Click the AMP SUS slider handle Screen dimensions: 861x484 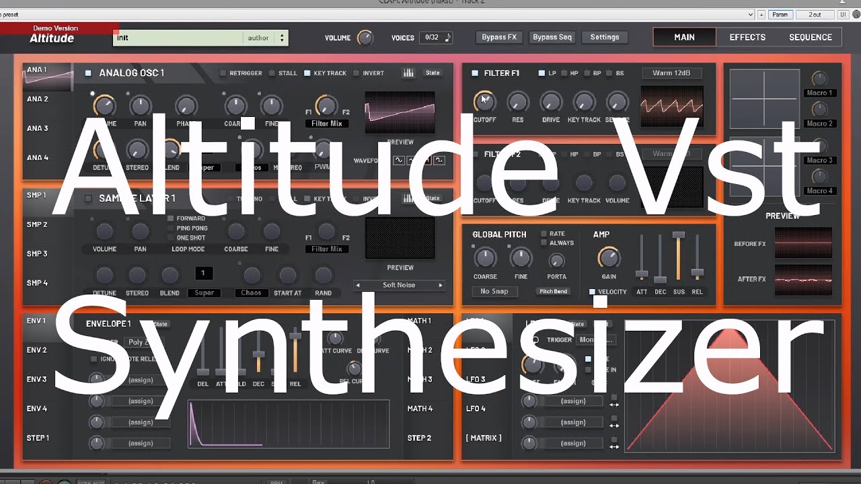click(x=679, y=235)
